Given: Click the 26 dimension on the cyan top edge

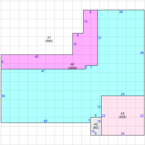Looking at the screenshot, I should [x=121, y=12].
